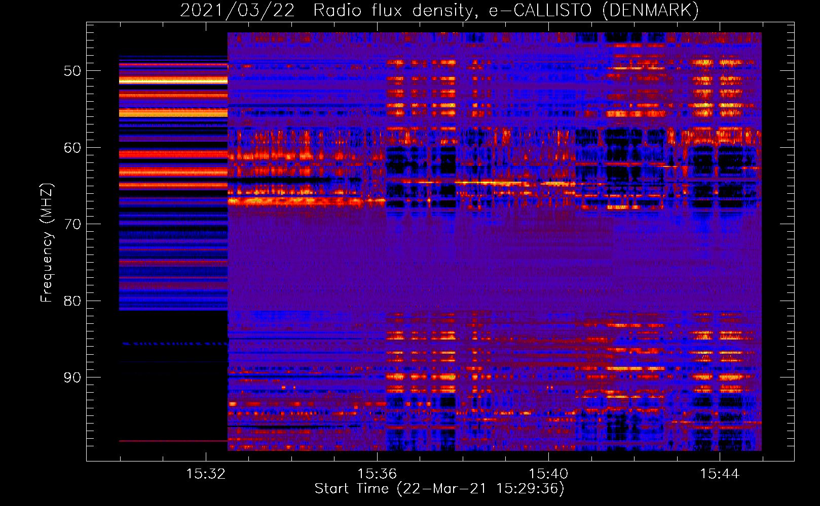Click the 80 frequency tick label
Screen dimensions: 820x506
[x=72, y=301]
